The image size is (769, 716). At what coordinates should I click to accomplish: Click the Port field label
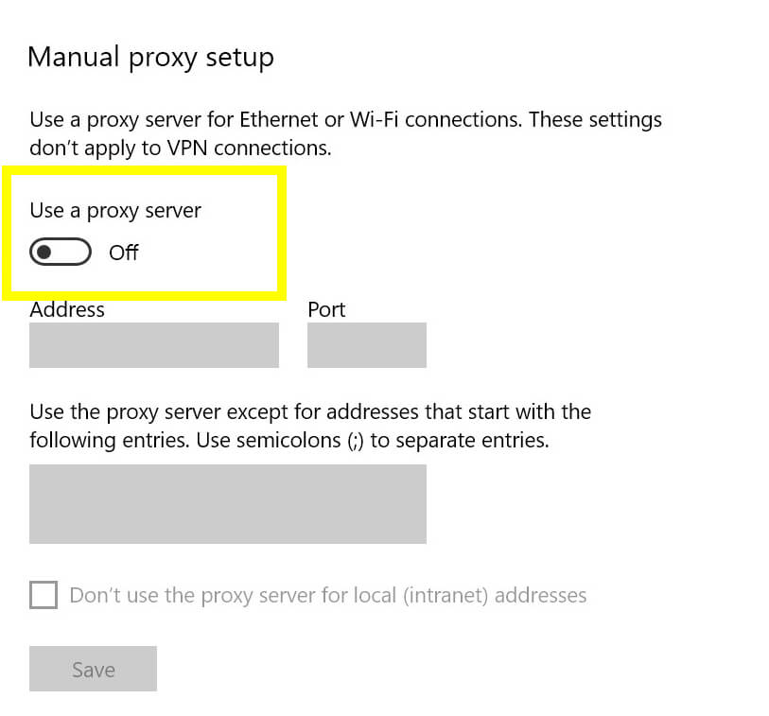click(326, 309)
